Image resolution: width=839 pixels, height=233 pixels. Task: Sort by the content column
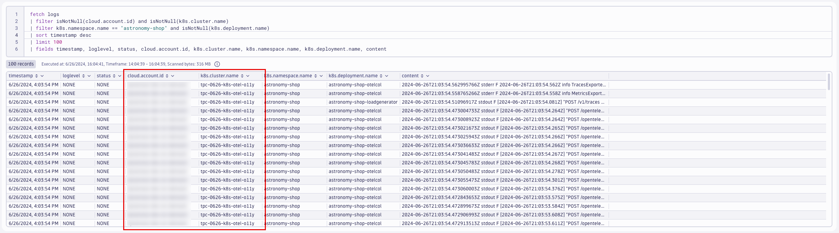(x=422, y=76)
